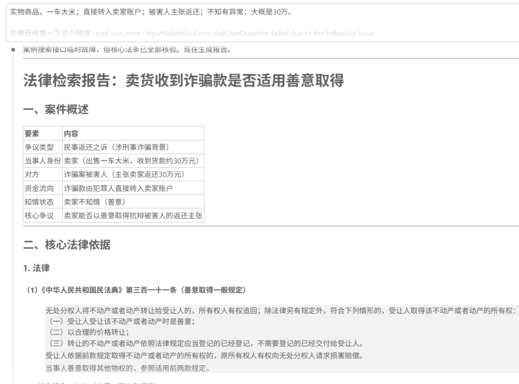Viewport: 519px width, 384px height.
Task: Click the report title 法律检索报告
Action: click(x=184, y=80)
